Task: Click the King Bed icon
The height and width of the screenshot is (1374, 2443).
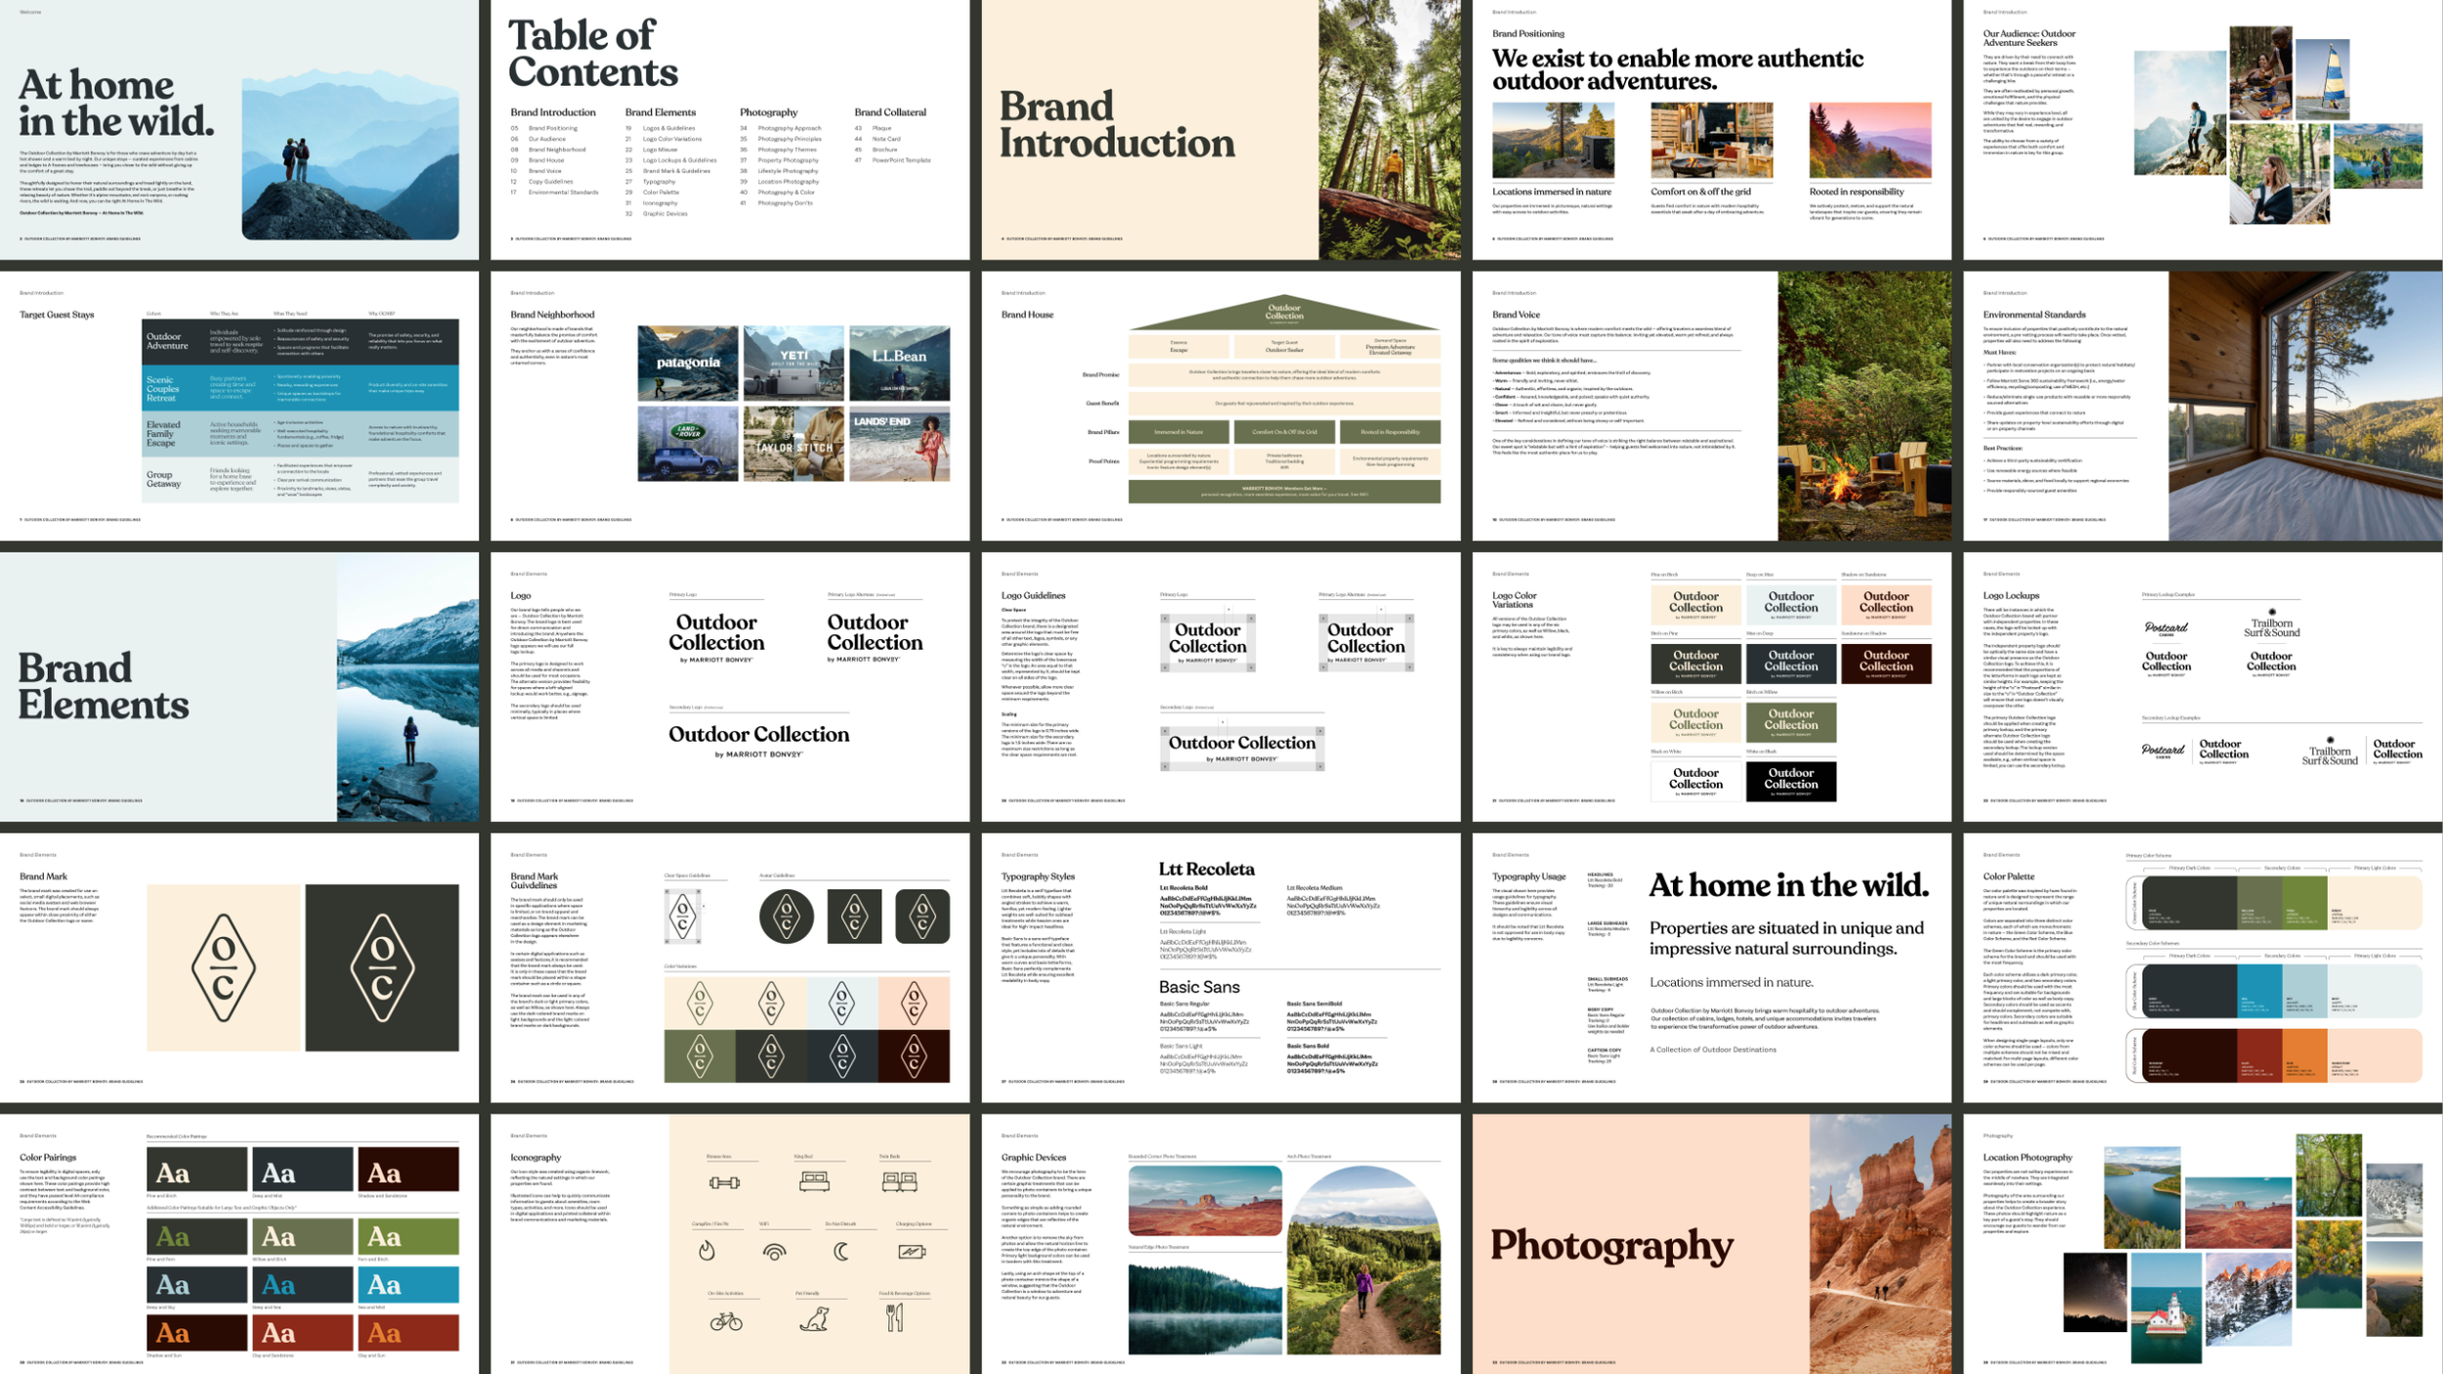Action: (x=814, y=1181)
